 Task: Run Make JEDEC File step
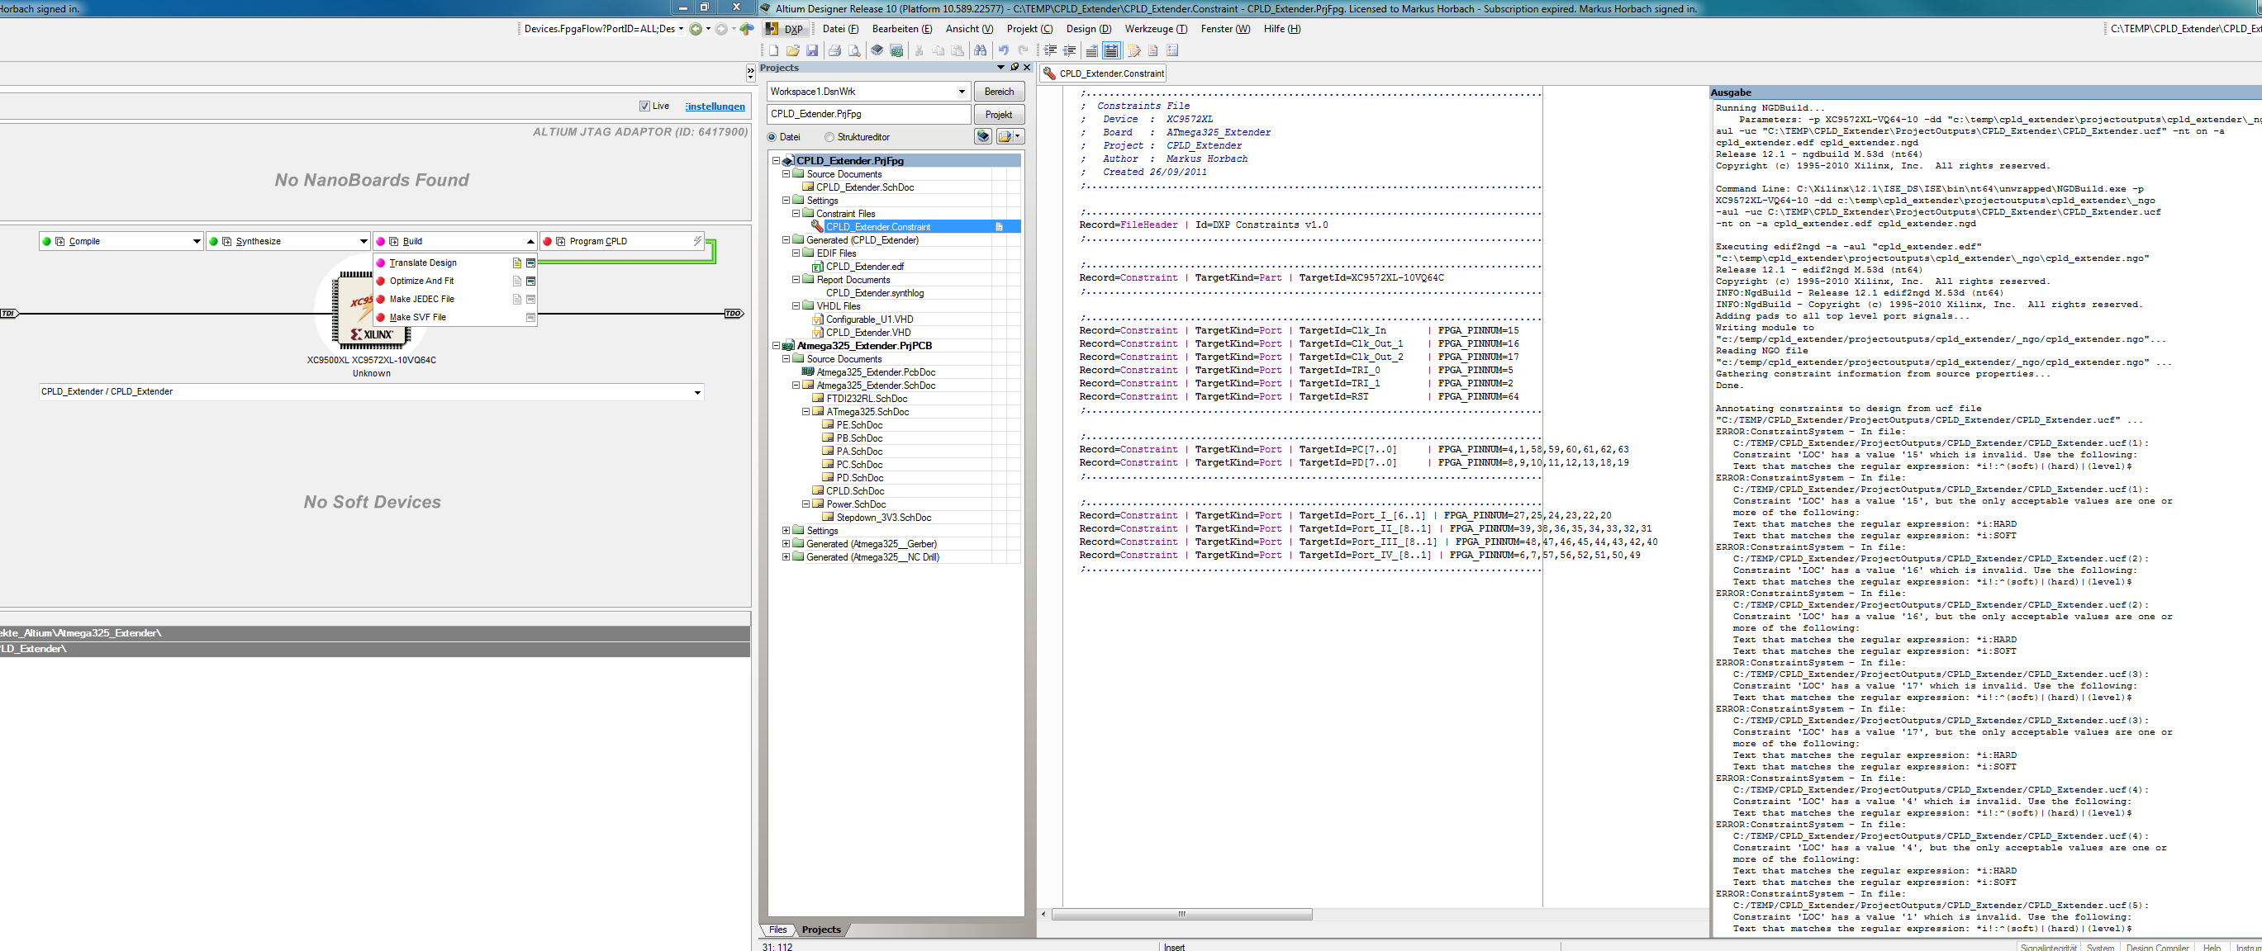click(421, 299)
